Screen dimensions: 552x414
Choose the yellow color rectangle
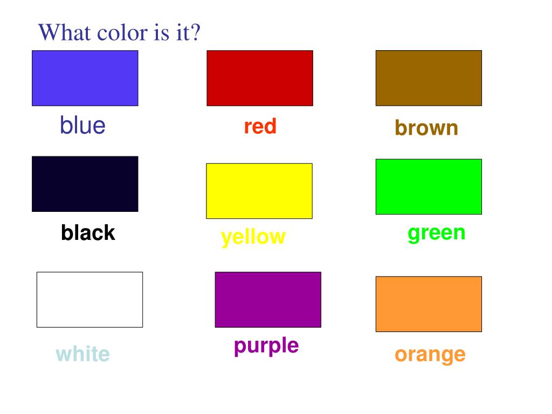[259, 191]
